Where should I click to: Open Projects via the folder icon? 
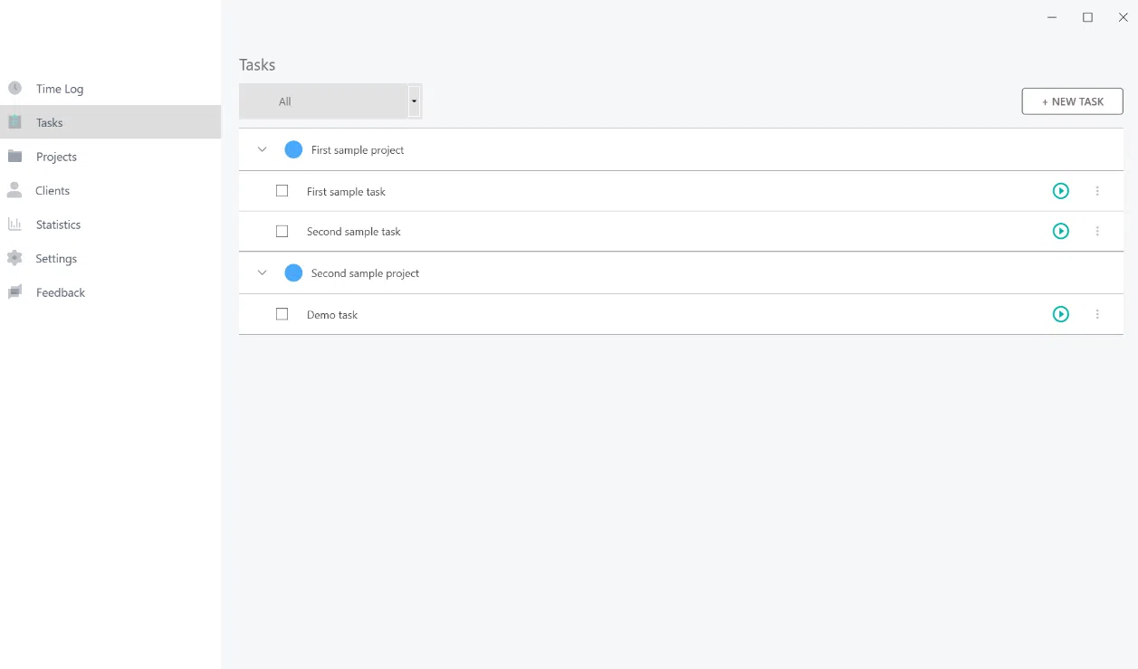pyautogui.click(x=15, y=156)
